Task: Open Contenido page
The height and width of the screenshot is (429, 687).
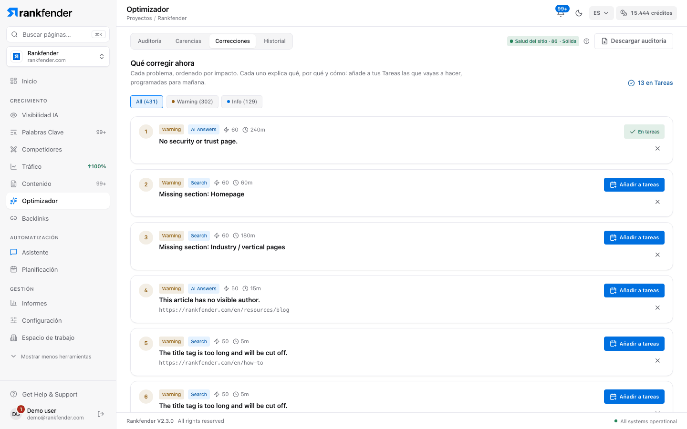Action: 58,184
